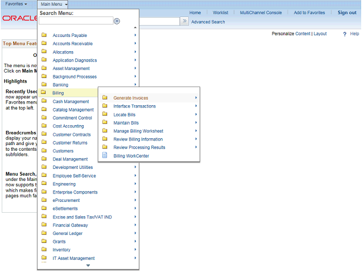Click the page icon beside Billing WorkCenter
Image resolution: width=364 pixels, height=273 pixels.
[x=105, y=155]
